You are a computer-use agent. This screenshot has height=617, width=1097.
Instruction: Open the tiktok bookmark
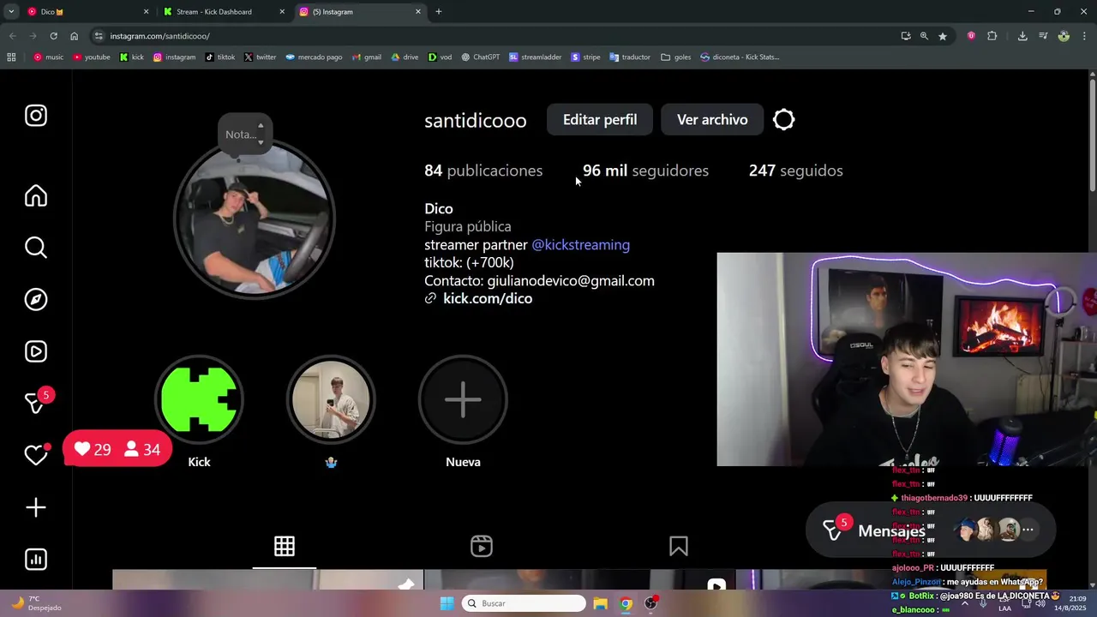(220, 57)
